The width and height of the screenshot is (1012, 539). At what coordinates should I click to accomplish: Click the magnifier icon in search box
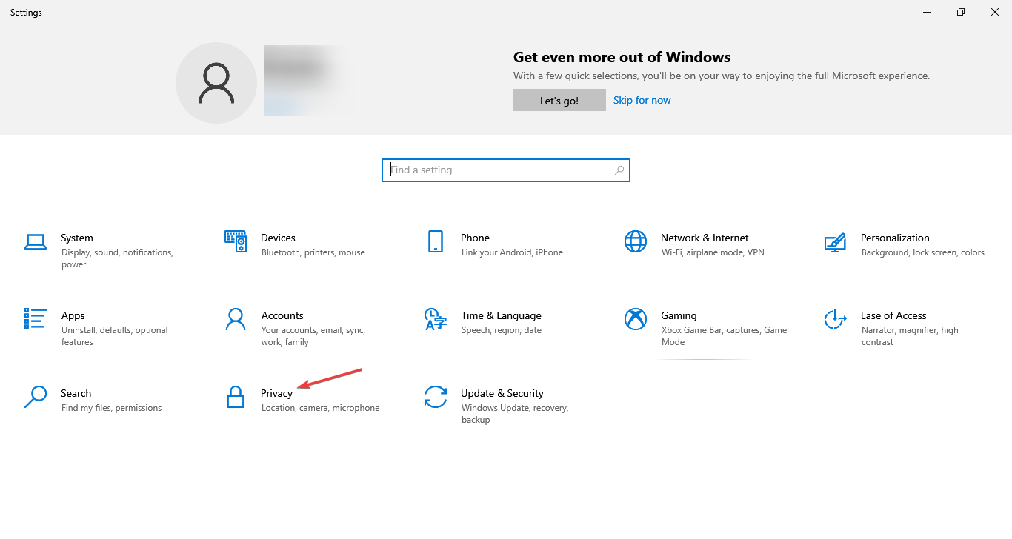(x=619, y=170)
